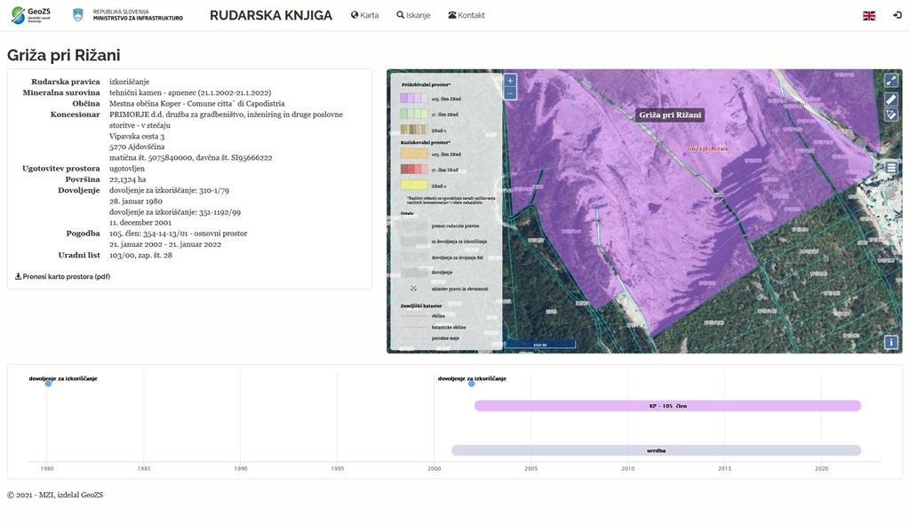Select the area measurement tool

tap(891, 115)
